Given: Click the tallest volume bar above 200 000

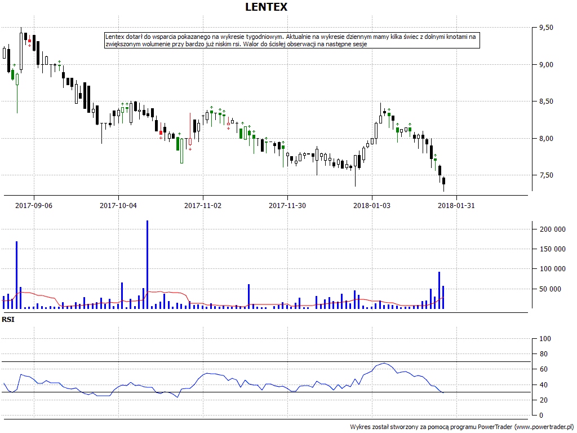Looking at the screenshot, I should coord(147,264).
